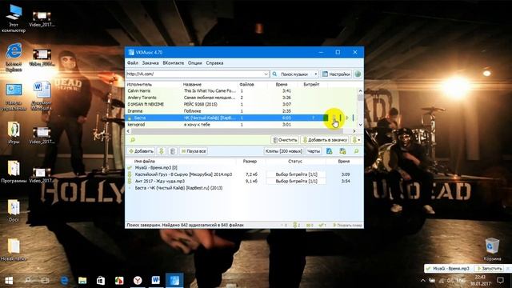Open the Опции menu
512x288 pixels.
tap(195, 63)
